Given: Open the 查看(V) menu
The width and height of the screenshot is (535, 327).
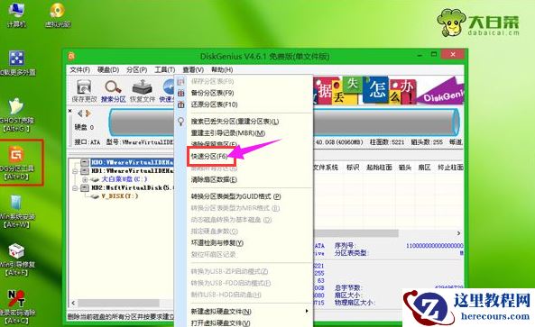Looking at the screenshot, I should coord(193,70).
